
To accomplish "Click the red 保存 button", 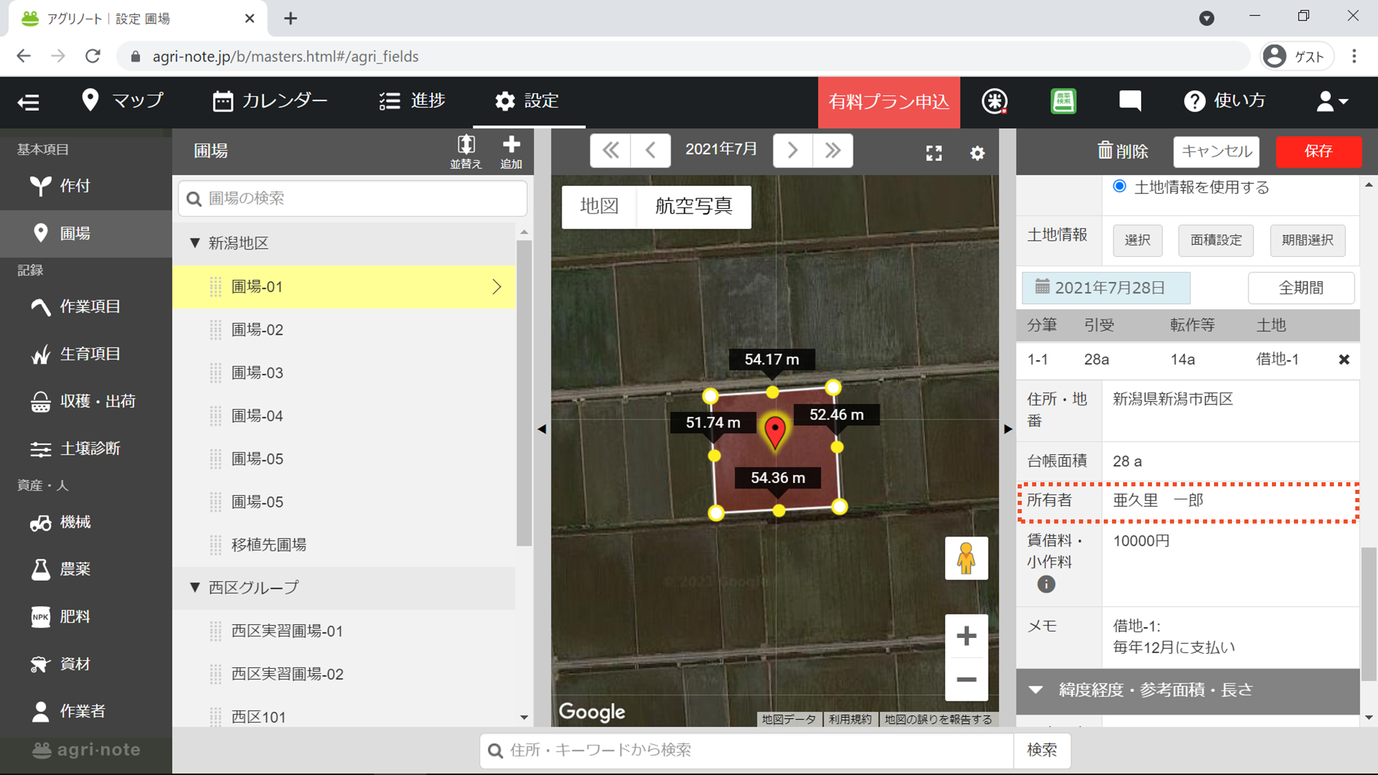I will (x=1318, y=151).
